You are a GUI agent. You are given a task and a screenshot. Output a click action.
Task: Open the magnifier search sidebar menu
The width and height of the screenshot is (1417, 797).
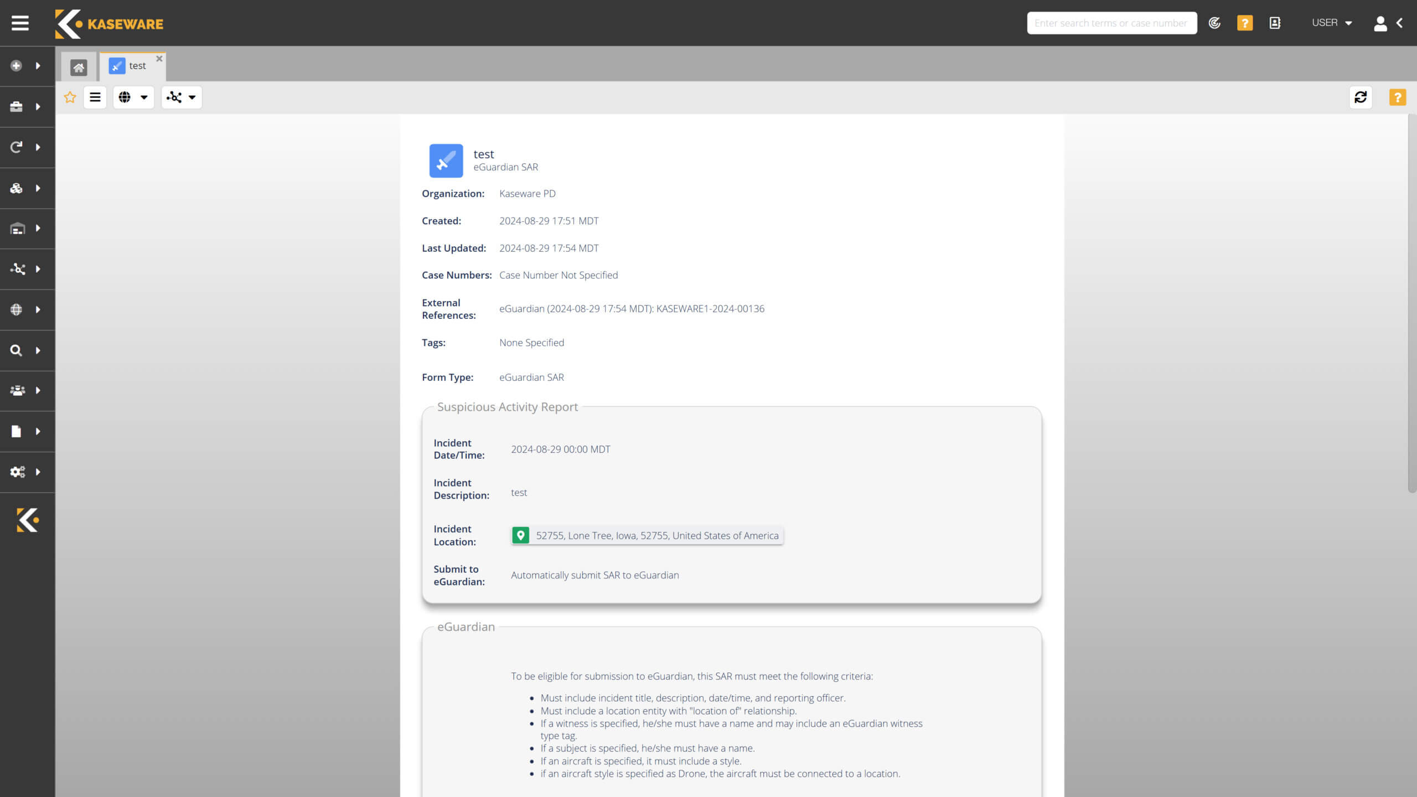17,350
